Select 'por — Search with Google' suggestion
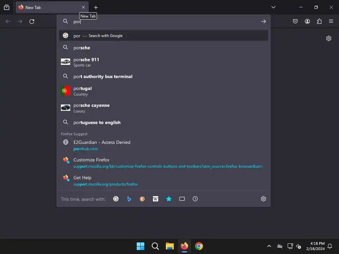The image size is (339, 254). point(164,35)
